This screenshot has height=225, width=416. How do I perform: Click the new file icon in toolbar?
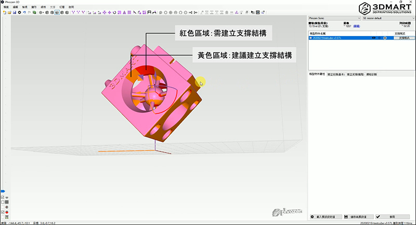5,12
